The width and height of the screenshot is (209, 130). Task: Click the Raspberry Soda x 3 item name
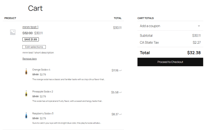[43, 113]
